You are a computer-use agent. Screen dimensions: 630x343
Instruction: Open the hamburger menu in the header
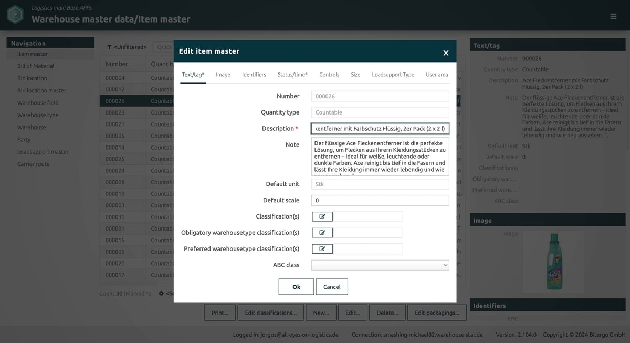[613, 16]
